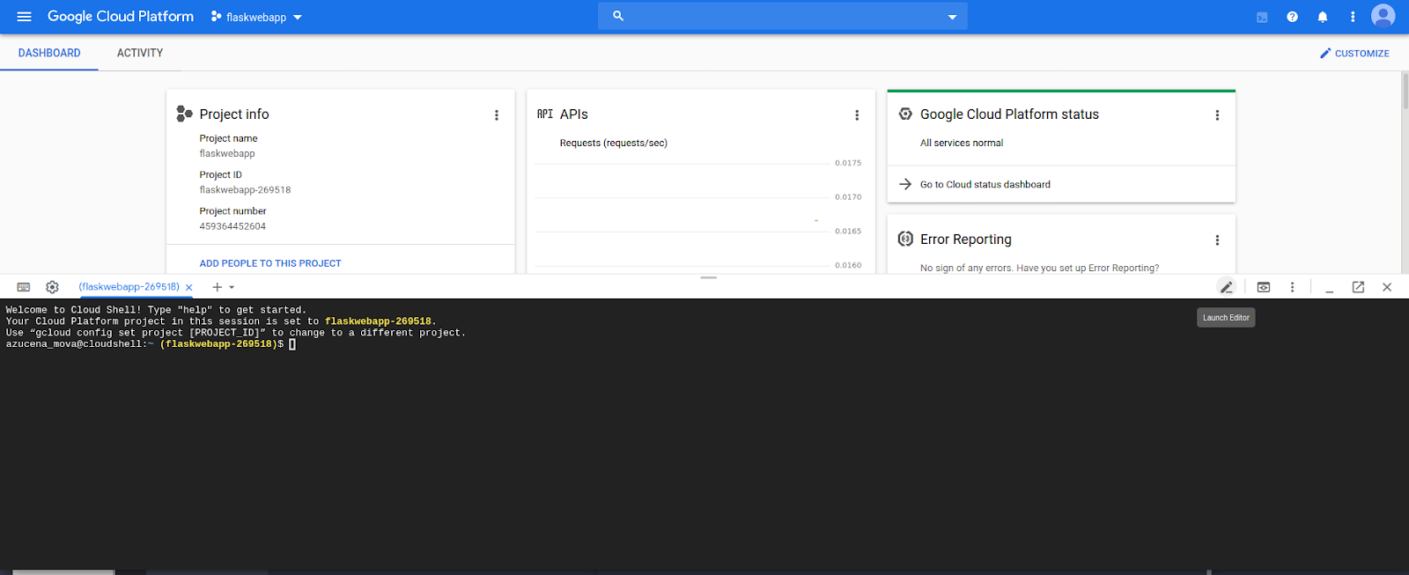Click the Web Preview icon in Cloud Shell

pos(1264,287)
